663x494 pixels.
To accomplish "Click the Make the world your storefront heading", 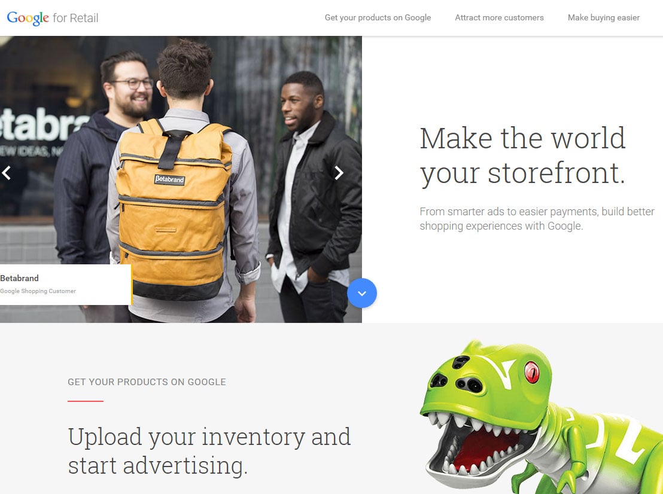I will [x=522, y=156].
